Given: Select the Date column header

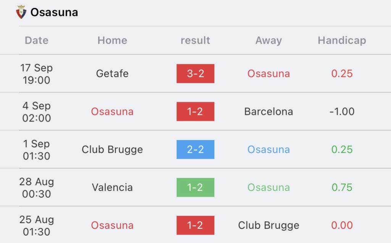Looking at the screenshot, I should [37, 40].
